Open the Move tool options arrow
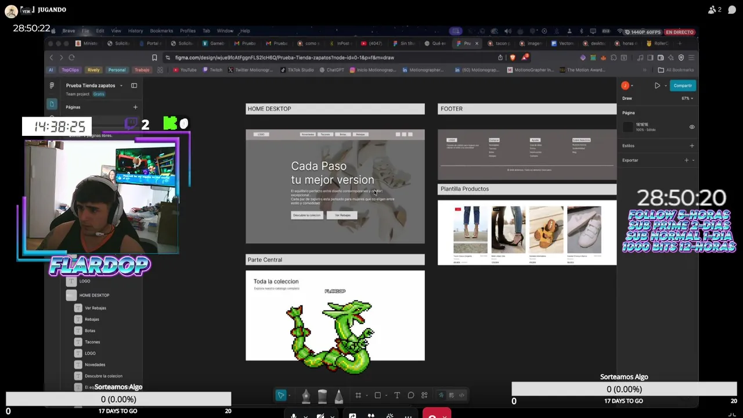Image resolution: width=743 pixels, height=418 pixels. 289,395
